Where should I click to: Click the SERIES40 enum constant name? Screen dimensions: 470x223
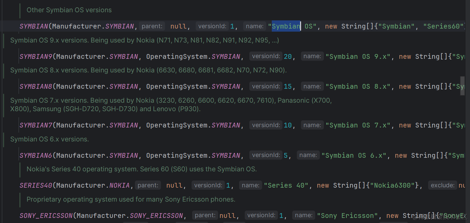36,185
